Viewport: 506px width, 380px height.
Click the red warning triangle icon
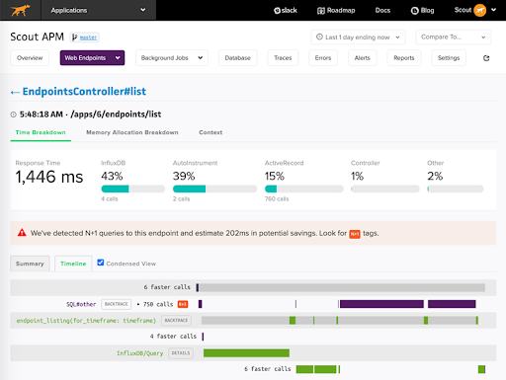pos(22,233)
